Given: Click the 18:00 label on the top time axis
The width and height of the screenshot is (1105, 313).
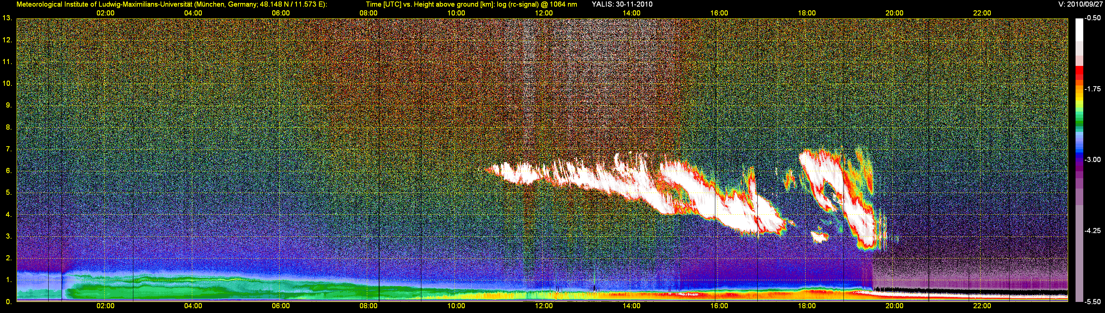Looking at the screenshot, I should [x=807, y=13].
